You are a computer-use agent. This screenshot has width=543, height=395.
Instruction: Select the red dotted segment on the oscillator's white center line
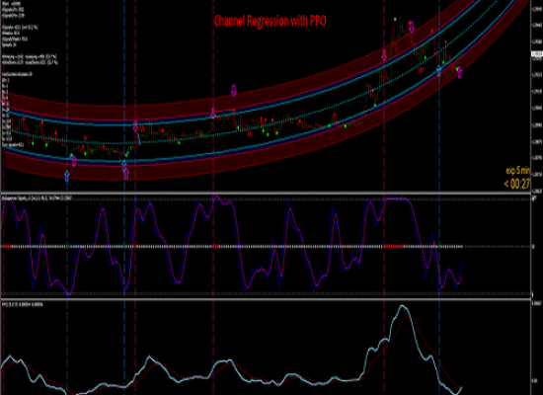point(394,247)
